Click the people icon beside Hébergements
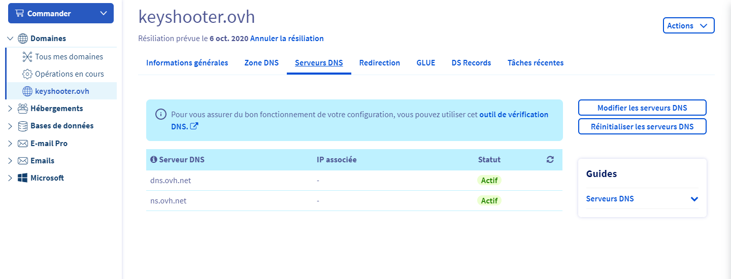This screenshot has width=731, height=279. tap(22, 109)
